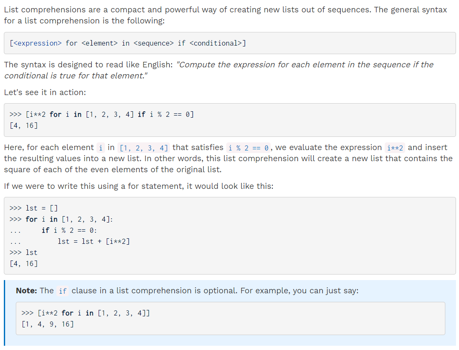Click the inline code i % 2 == 0
This screenshot has width=459, height=350.
click(x=248, y=148)
